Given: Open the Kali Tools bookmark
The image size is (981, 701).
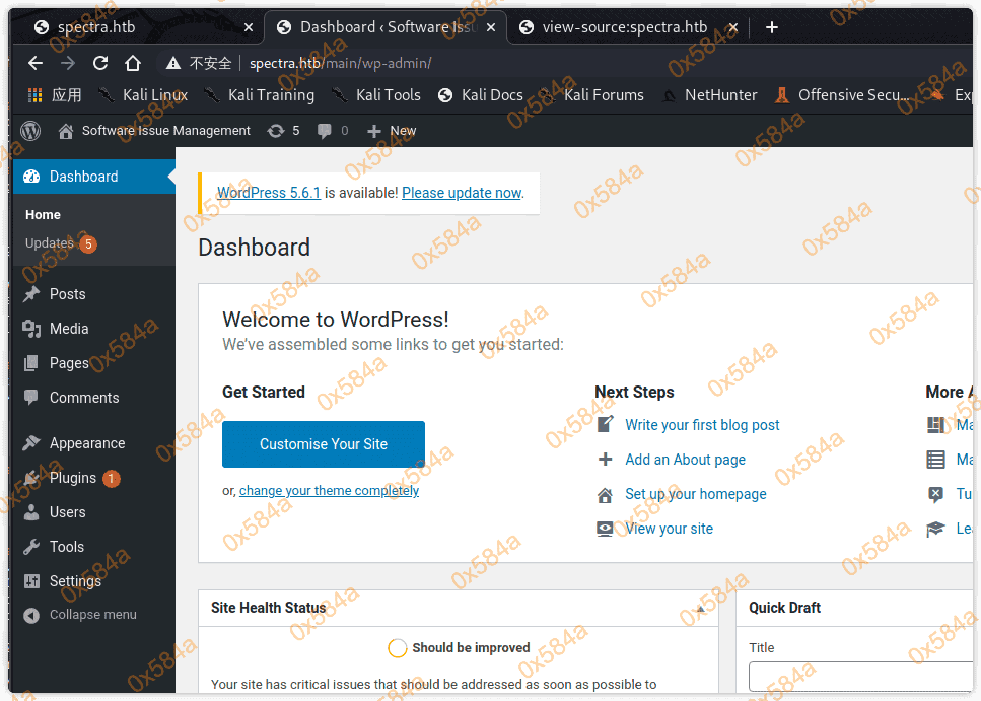Looking at the screenshot, I should 388,95.
